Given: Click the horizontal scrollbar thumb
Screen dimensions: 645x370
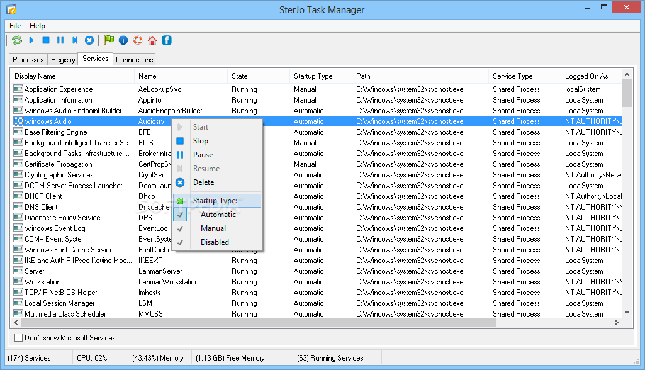Looking at the screenshot, I should pyautogui.click(x=259, y=323).
